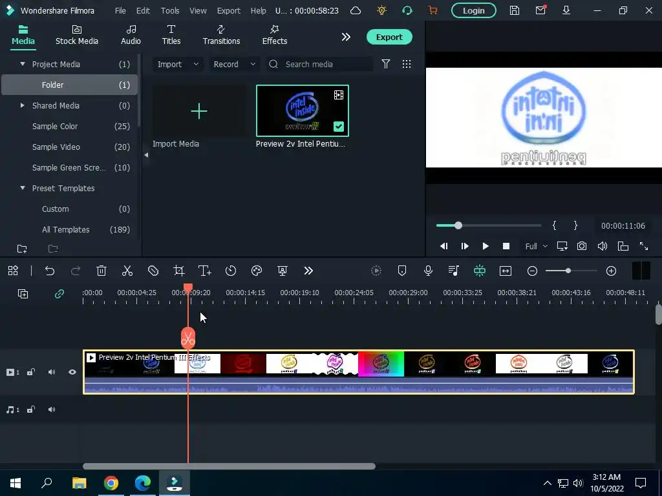Image resolution: width=662 pixels, height=496 pixels.
Task: Click the undo arrow in timeline toolbar
Action: pyautogui.click(x=50, y=271)
